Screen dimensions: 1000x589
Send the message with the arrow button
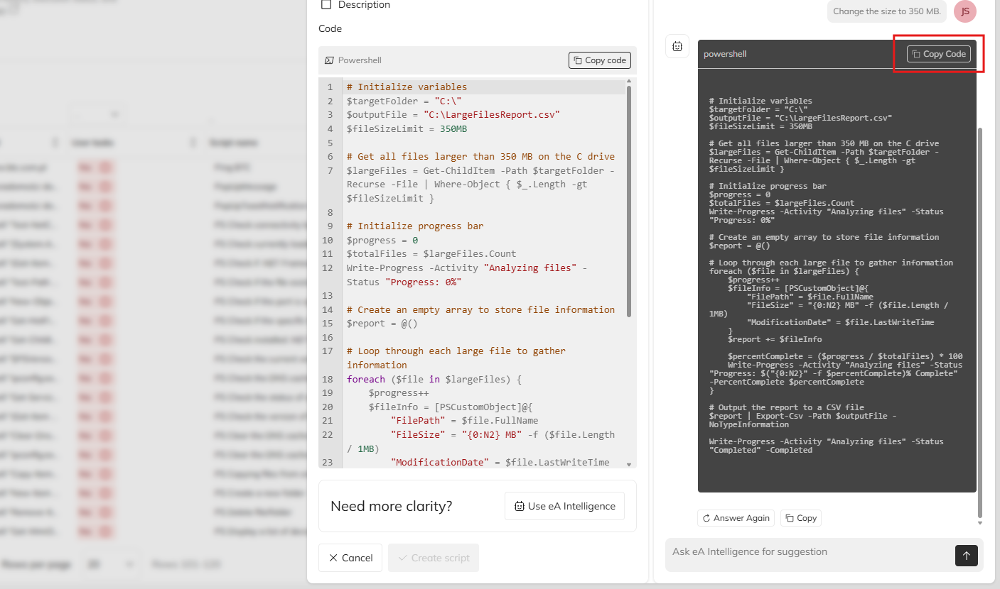click(x=966, y=555)
